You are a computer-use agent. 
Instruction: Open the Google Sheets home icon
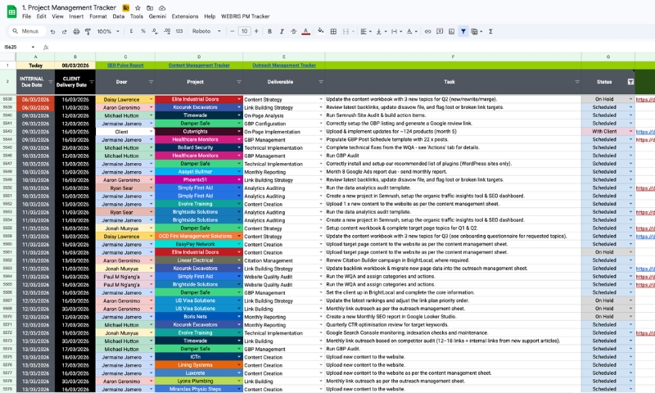11,11
